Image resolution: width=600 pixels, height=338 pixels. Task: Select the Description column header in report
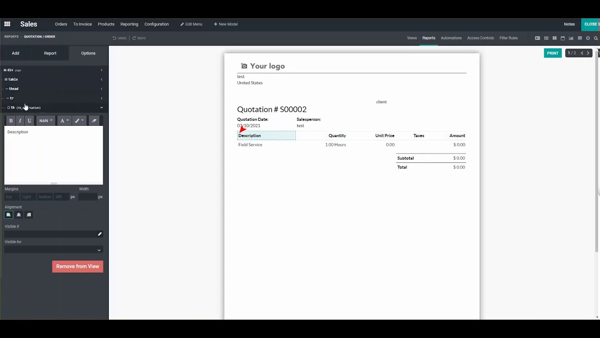click(266, 136)
